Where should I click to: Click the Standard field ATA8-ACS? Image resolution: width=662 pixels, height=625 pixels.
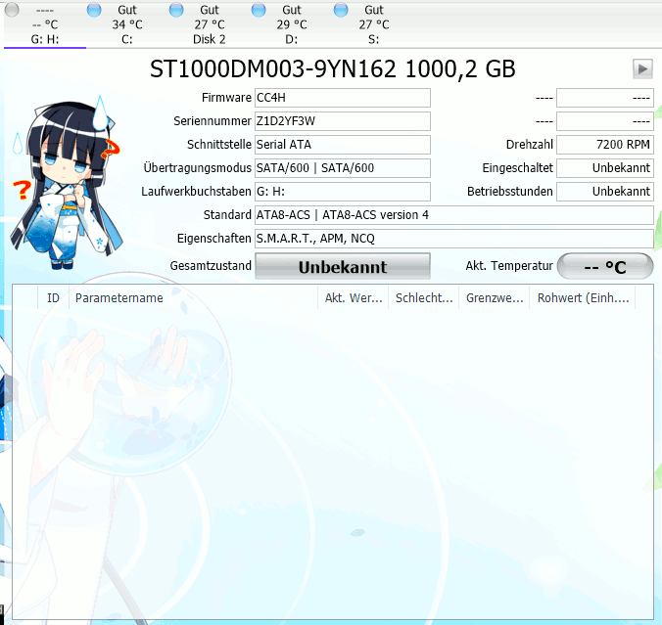[454, 215]
